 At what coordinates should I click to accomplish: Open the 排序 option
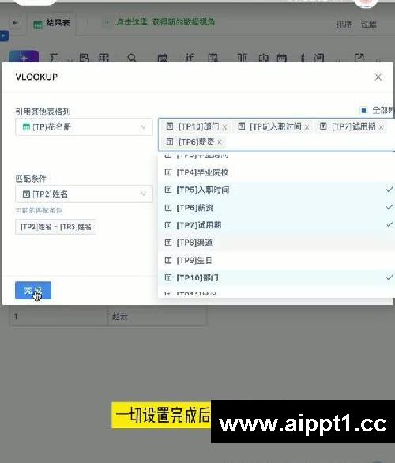pos(344,24)
